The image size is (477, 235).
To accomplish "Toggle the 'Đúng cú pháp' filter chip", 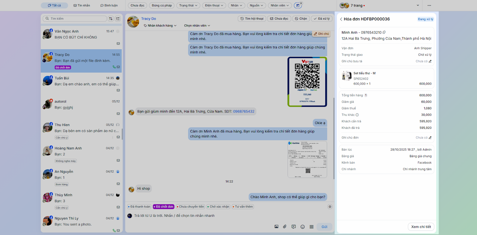I will click(x=162, y=5).
